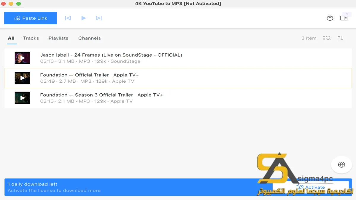Open the search list icon

327,38
